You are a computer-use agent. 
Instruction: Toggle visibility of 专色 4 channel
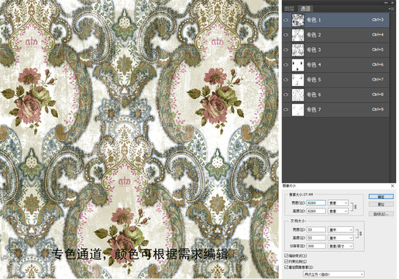tap(286, 65)
